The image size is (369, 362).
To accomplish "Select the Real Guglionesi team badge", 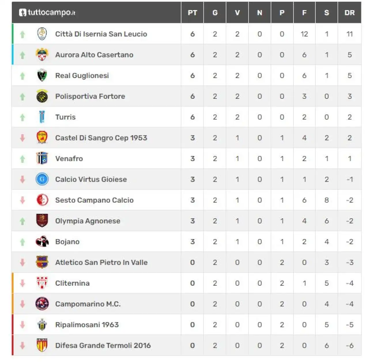I will click(x=42, y=75).
